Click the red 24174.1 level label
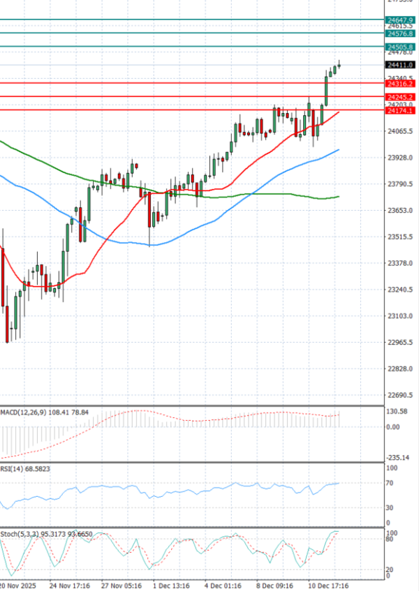419x591 pixels. [400, 110]
